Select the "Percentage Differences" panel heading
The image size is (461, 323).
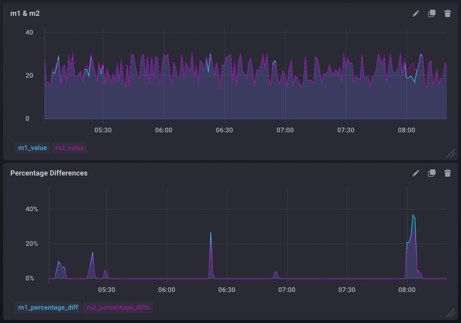click(x=49, y=173)
